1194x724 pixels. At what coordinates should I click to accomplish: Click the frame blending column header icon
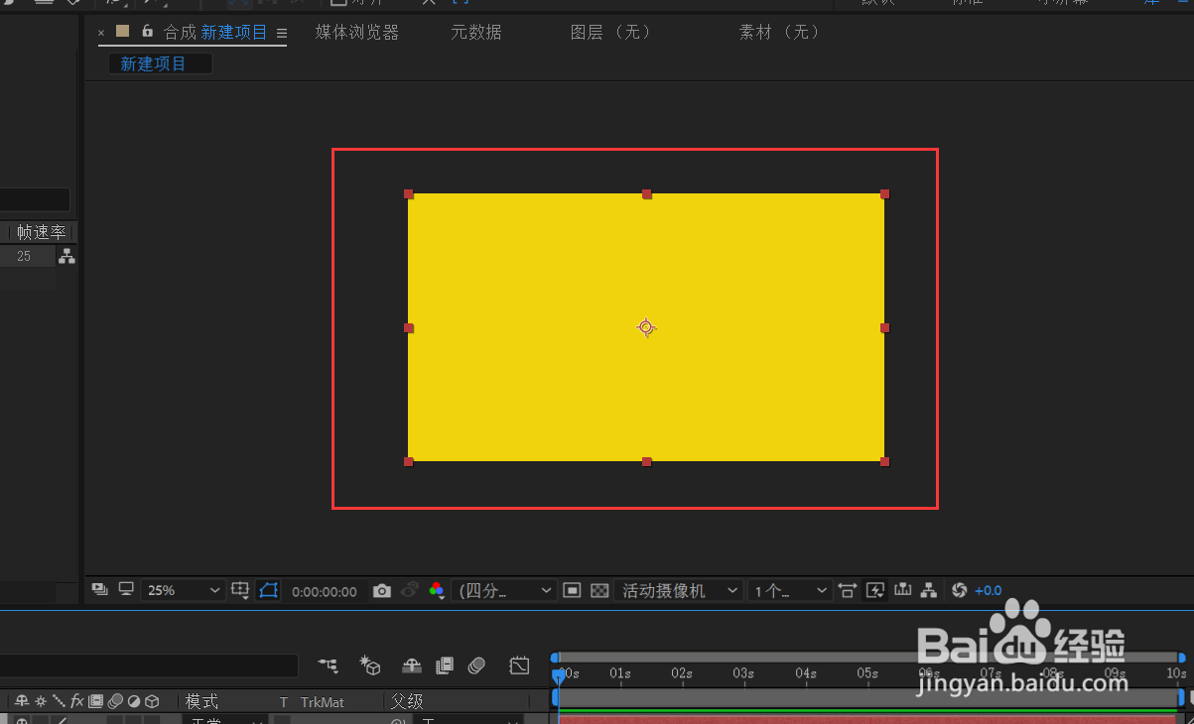(96, 701)
